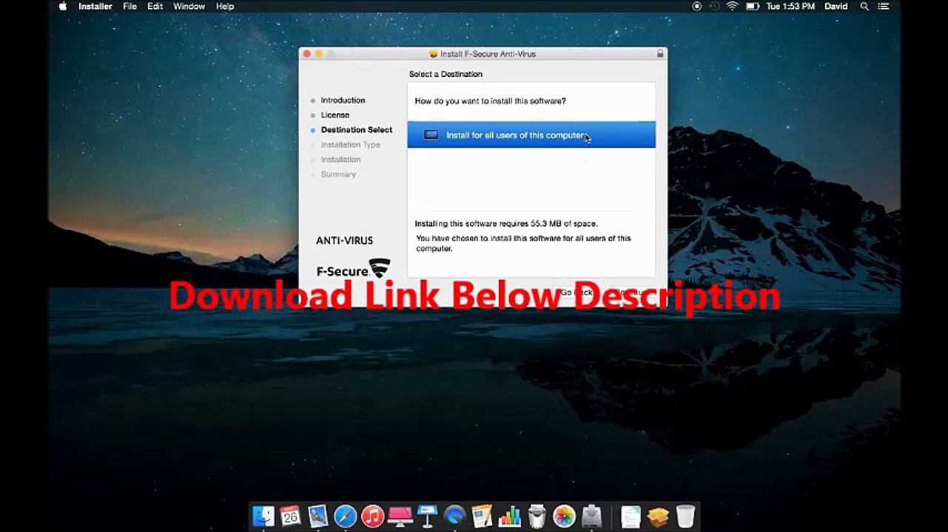Open Spotlight search

click(x=864, y=7)
